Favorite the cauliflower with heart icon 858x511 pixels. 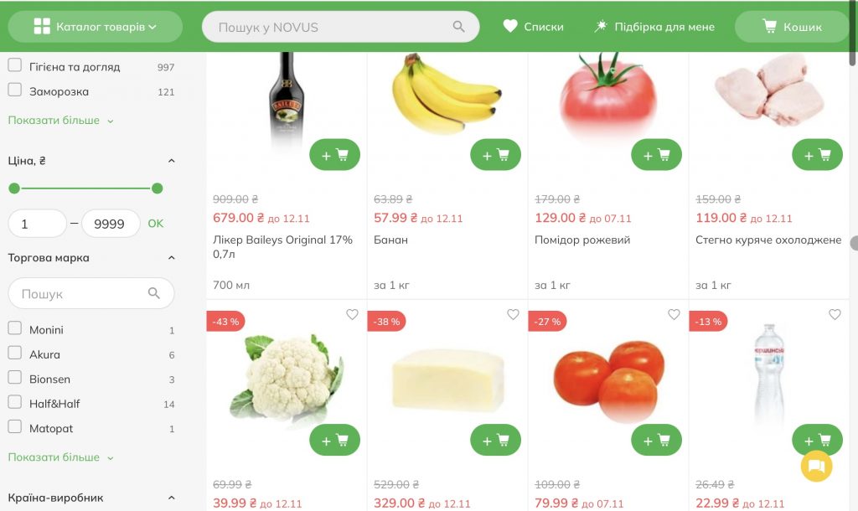click(x=352, y=315)
